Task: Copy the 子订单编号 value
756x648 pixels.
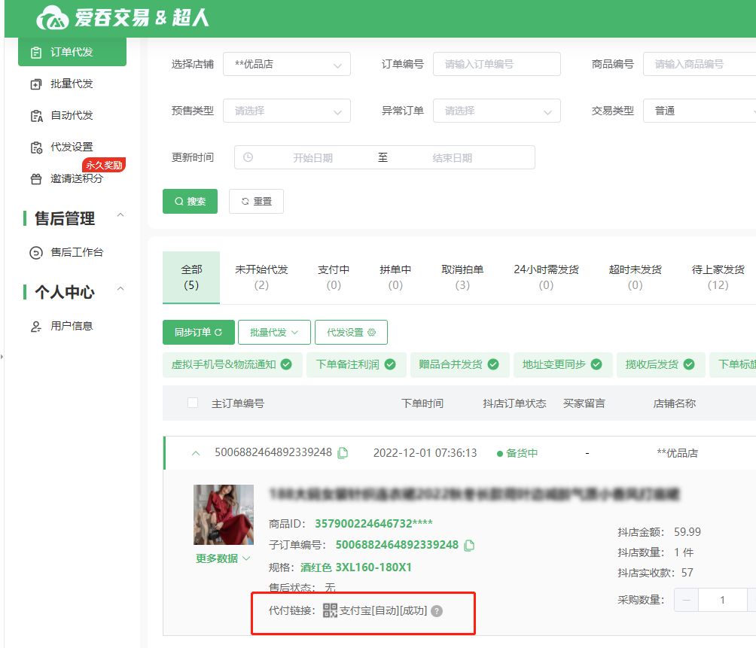Action: click(x=468, y=546)
